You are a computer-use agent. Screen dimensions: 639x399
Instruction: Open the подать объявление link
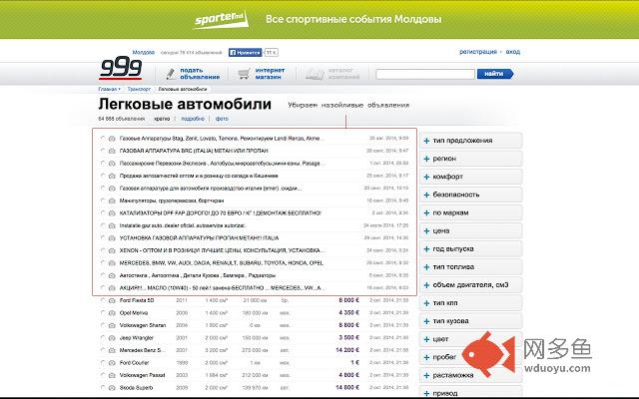click(200, 74)
